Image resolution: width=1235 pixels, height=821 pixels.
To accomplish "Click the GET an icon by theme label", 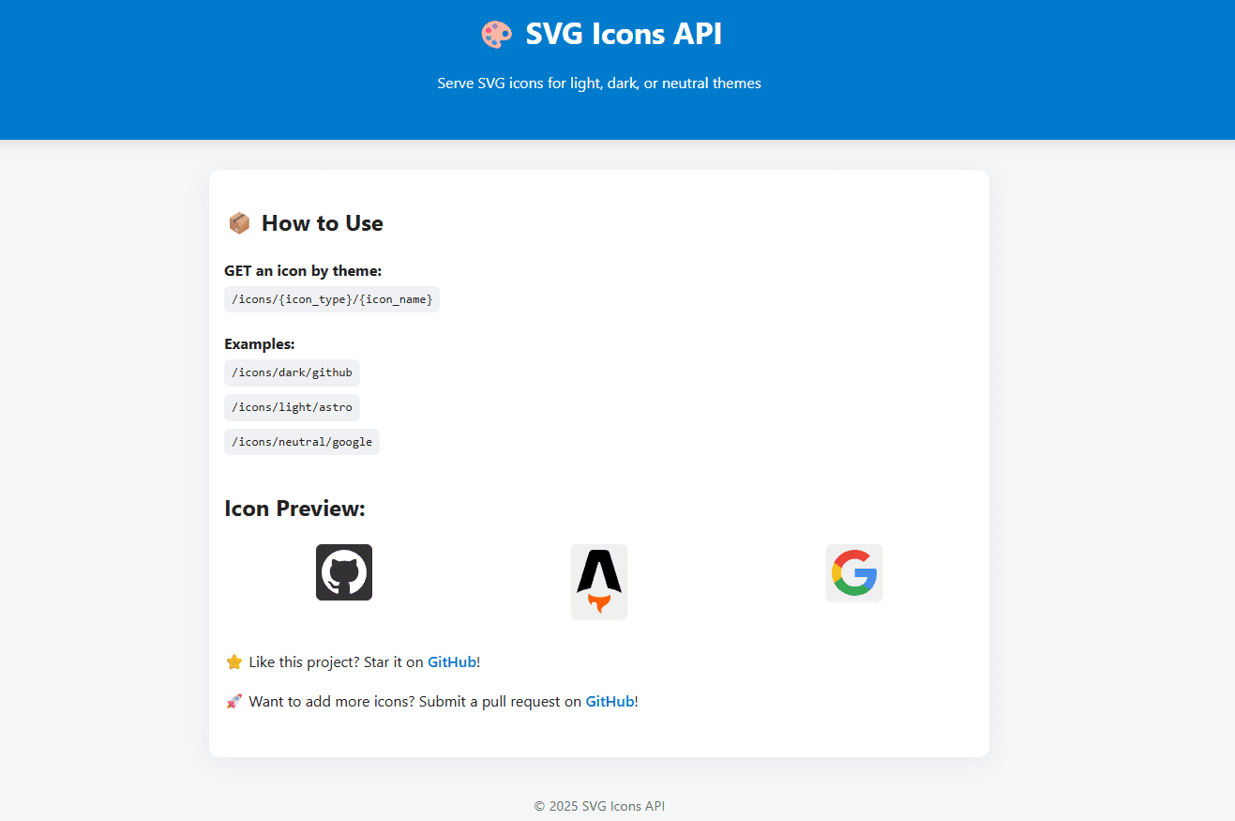I will (x=303, y=271).
